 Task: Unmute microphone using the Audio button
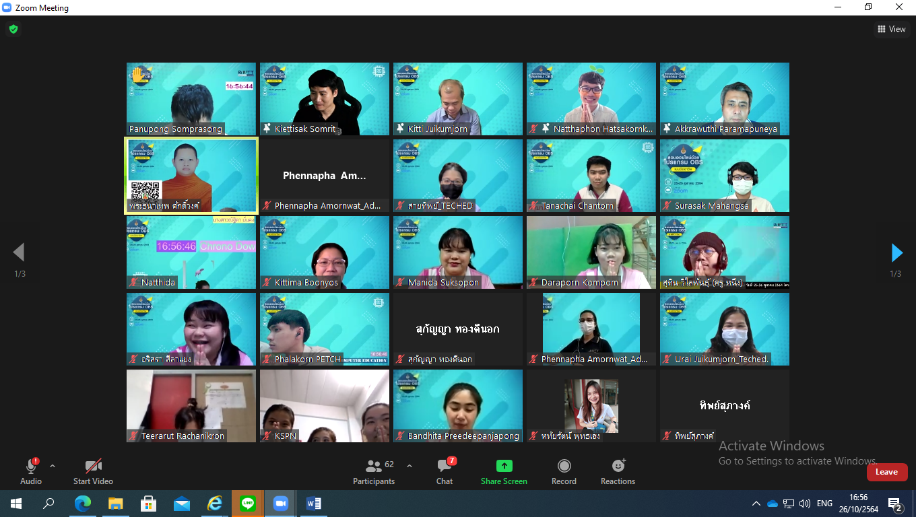[31, 471]
